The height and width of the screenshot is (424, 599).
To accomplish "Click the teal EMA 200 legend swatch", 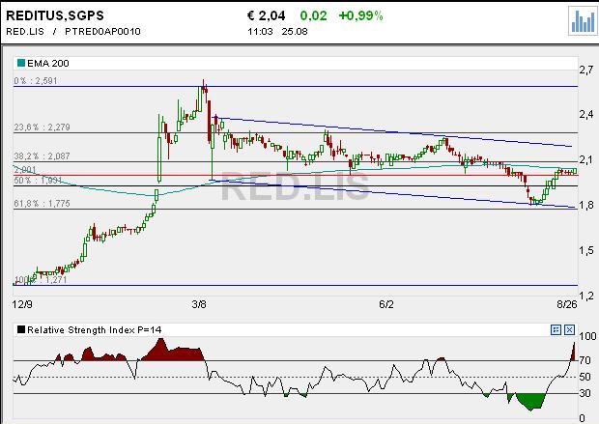I will (x=21, y=63).
